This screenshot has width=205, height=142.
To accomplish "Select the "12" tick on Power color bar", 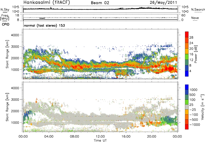I will (191, 60).
